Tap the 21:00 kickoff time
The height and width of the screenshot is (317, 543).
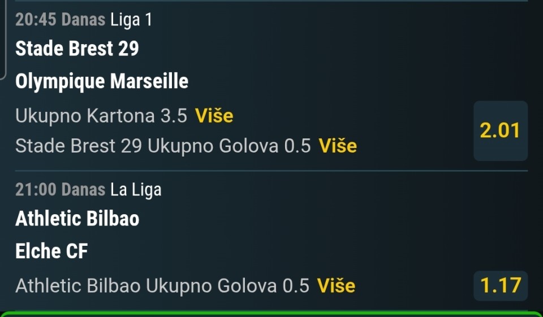pyautogui.click(x=36, y=189)
